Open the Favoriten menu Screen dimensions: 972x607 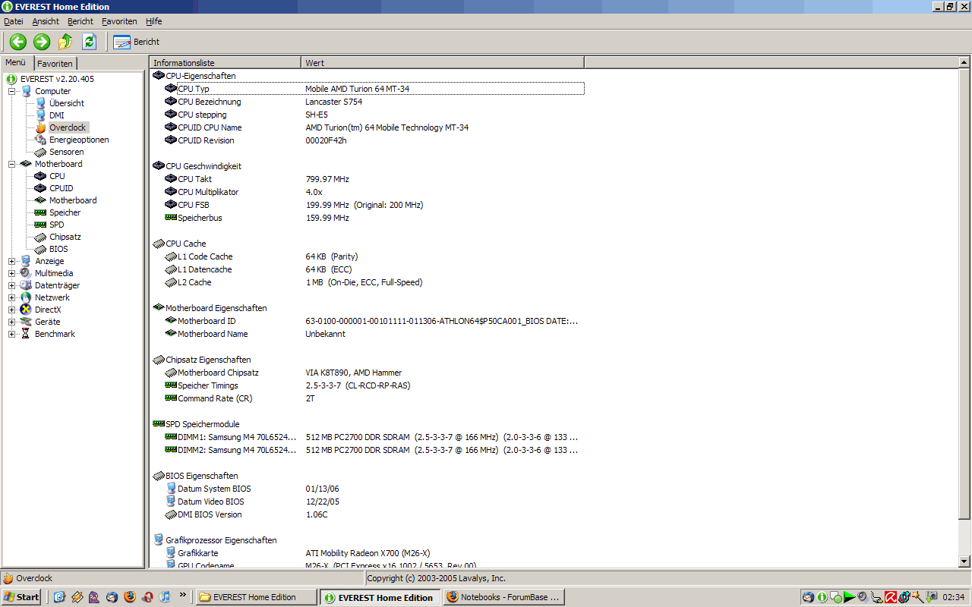119,21
